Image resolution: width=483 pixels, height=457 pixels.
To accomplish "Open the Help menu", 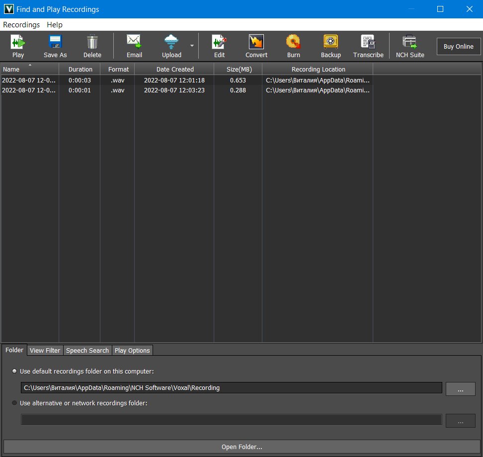I will [55, 25].
